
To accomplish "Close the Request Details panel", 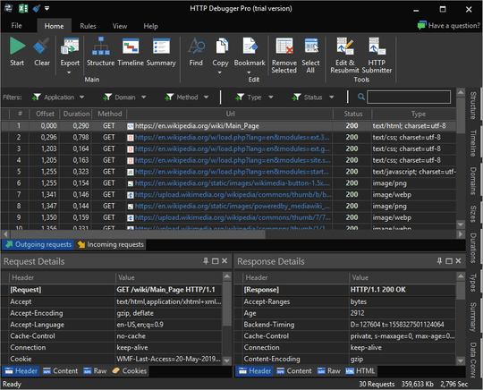I will (225, 261).
